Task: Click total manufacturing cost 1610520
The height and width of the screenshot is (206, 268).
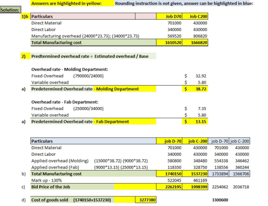Action: point(169,43)
